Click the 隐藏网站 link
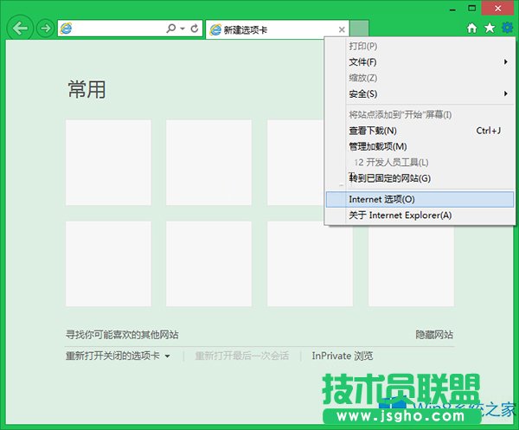This screenshot has height=430, width=519. click(434, 335)
